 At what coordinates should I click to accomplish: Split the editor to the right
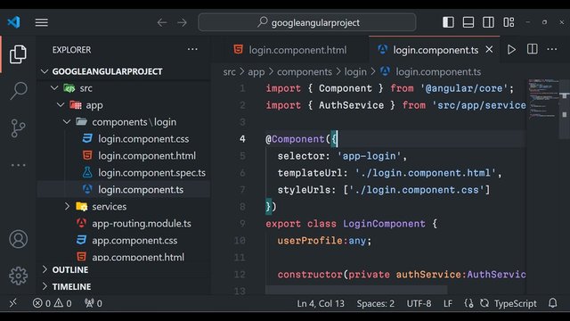[533, 49]
